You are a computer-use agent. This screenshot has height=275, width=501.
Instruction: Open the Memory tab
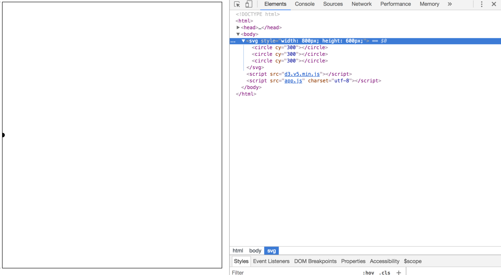[x=429, y=4]
